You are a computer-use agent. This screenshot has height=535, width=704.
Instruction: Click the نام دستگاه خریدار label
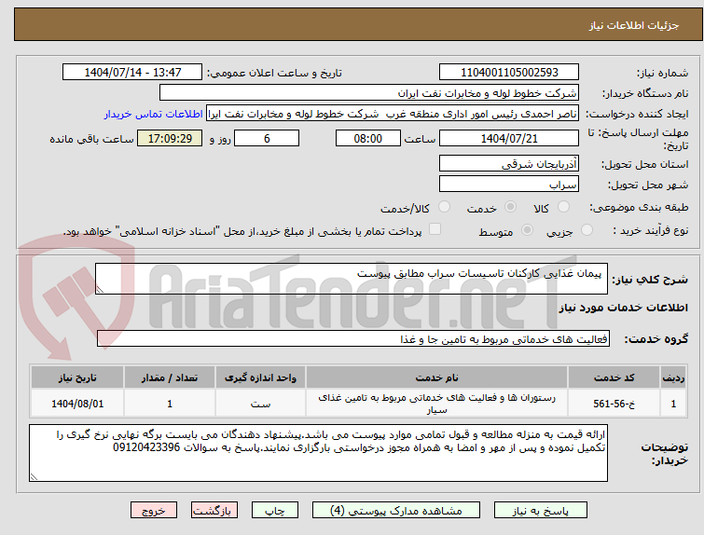coord(644,93)
